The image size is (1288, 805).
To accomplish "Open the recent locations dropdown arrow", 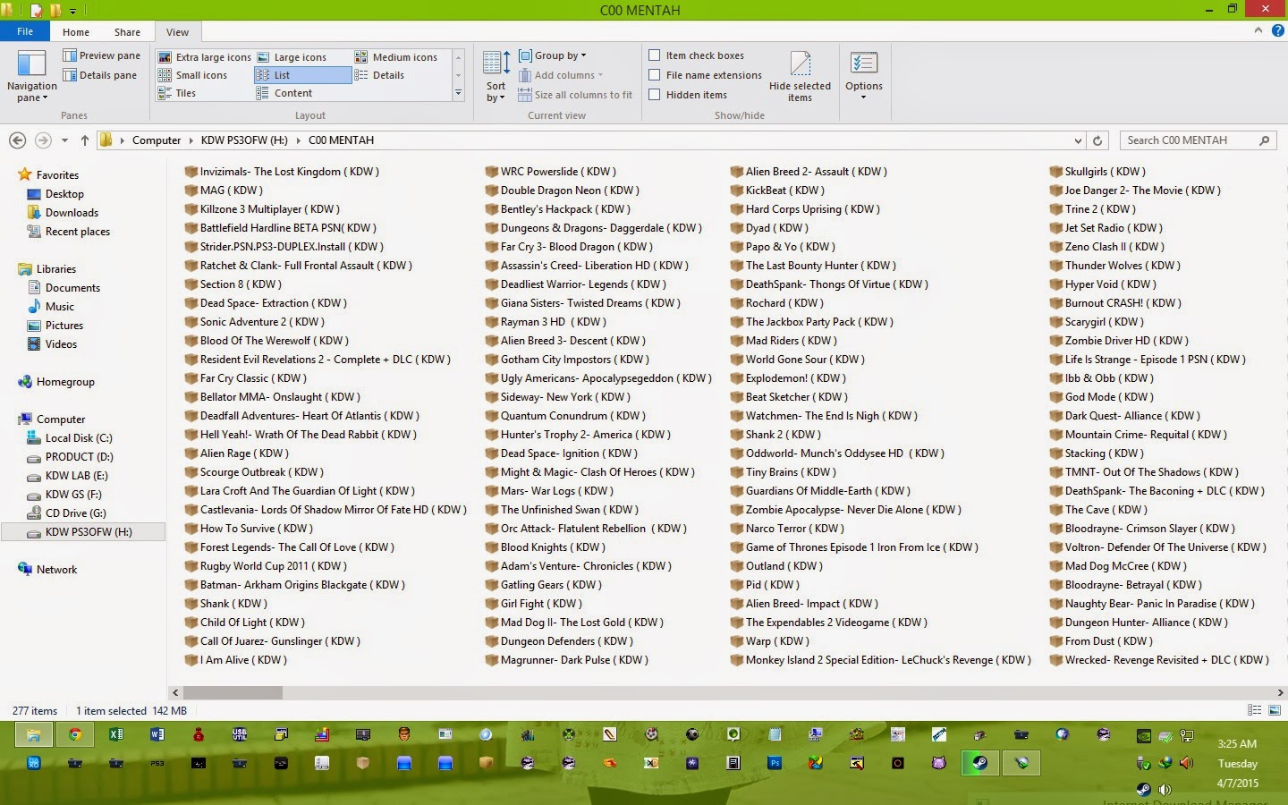I will (64, 140).
